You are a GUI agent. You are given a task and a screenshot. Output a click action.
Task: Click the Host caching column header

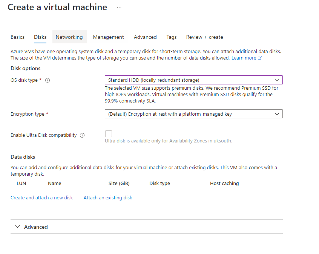224,184
